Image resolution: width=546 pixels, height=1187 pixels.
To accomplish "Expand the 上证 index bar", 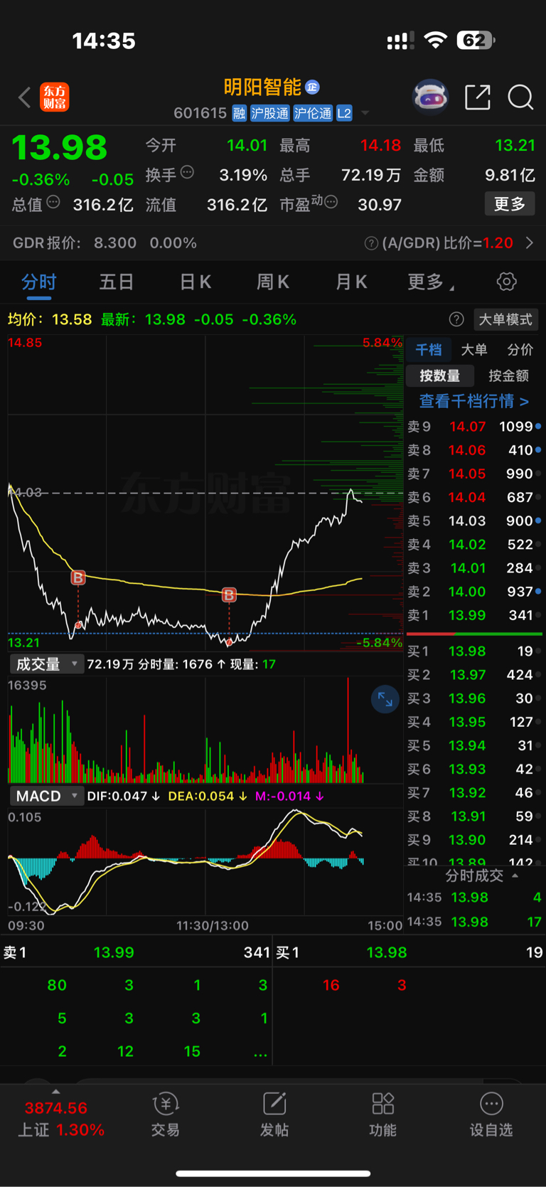I will [56, 1092].
